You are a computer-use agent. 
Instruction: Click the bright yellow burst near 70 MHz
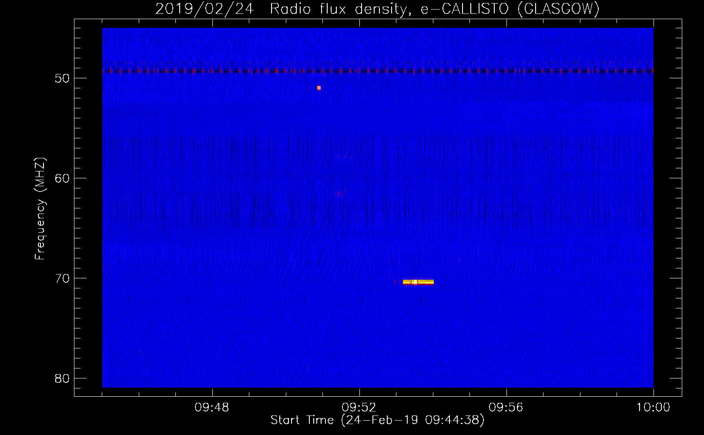(418, 282)
